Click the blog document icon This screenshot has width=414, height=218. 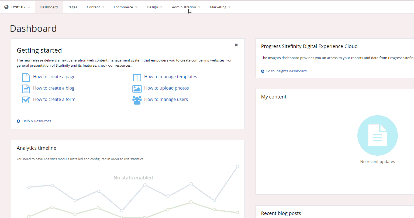pyautogui.click(x=26, y=88)
